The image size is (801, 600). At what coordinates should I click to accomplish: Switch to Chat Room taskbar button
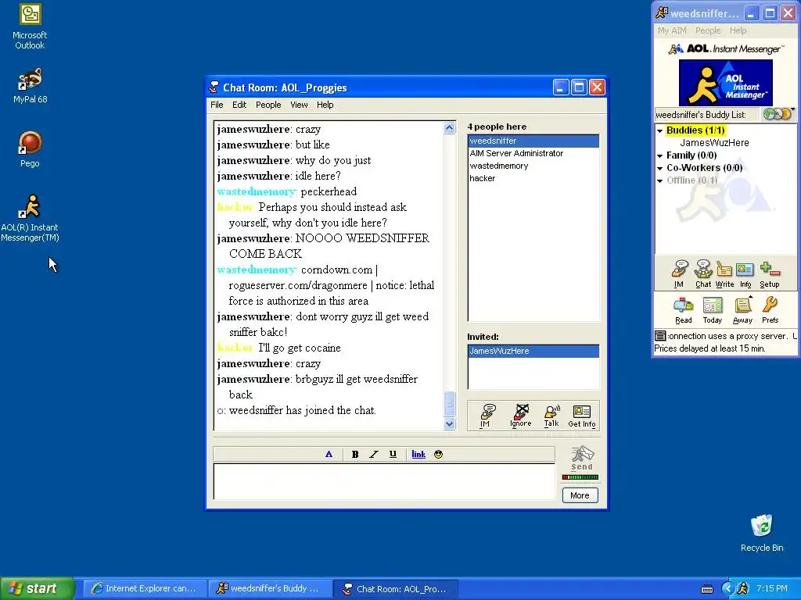(x=395, y=589)
